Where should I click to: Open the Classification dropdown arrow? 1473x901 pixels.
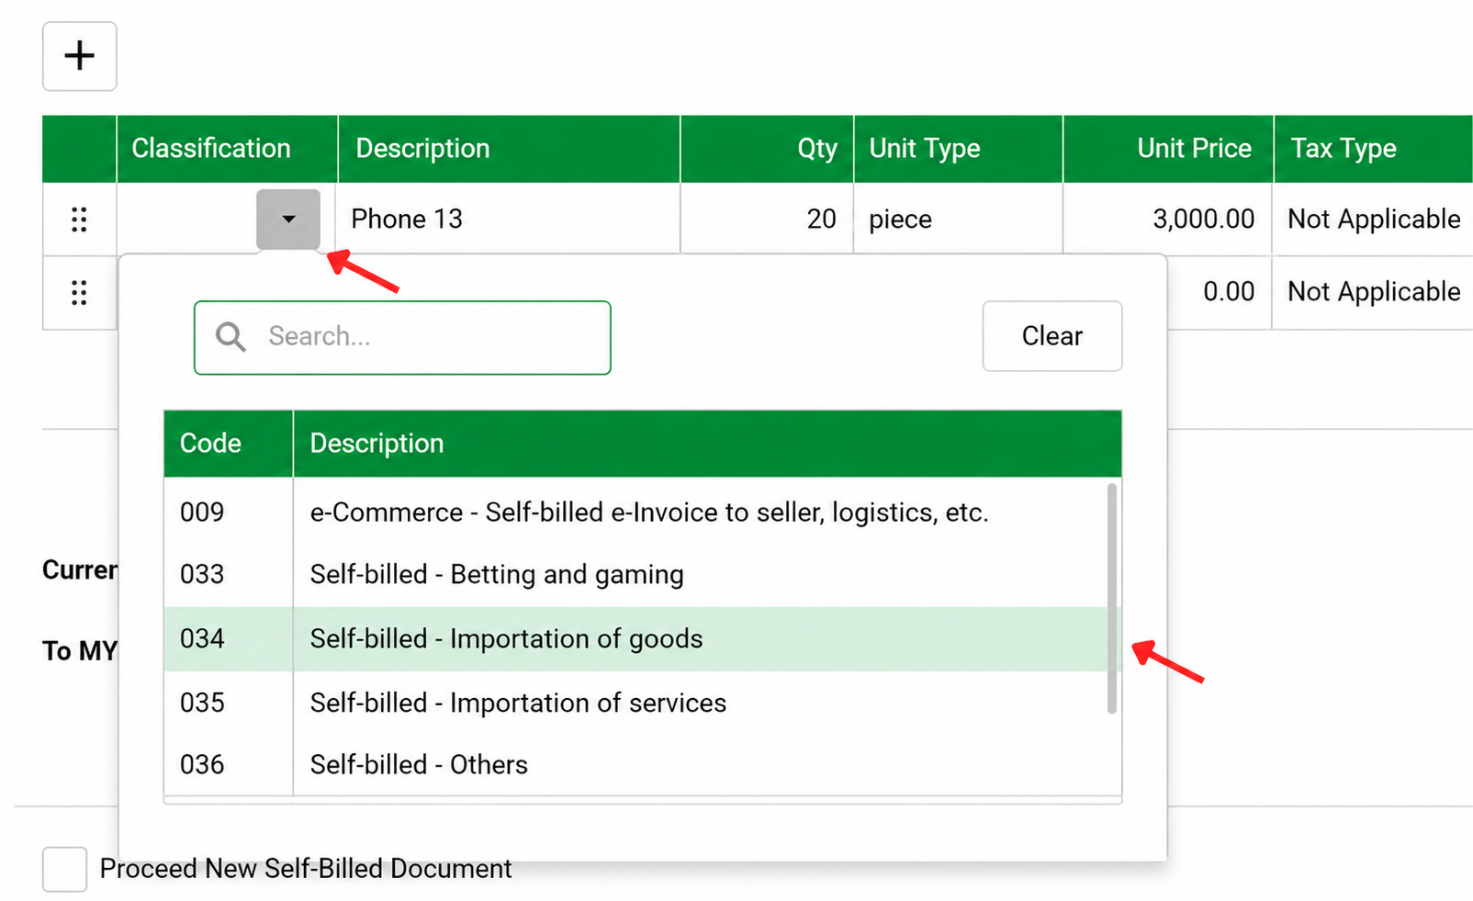[x=288, y=220]
